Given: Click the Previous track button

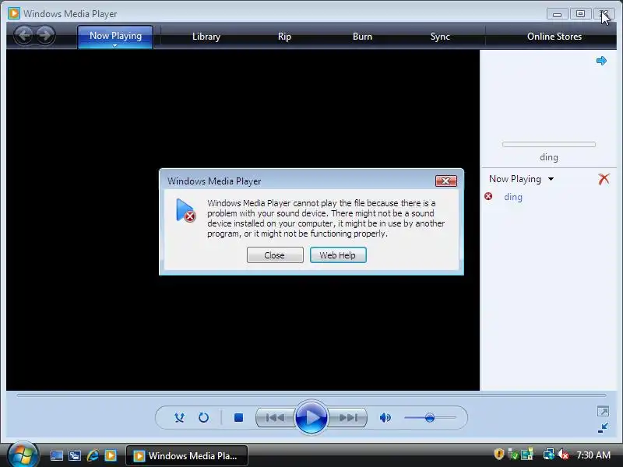Looking at the screenshot, I should 275,417.
